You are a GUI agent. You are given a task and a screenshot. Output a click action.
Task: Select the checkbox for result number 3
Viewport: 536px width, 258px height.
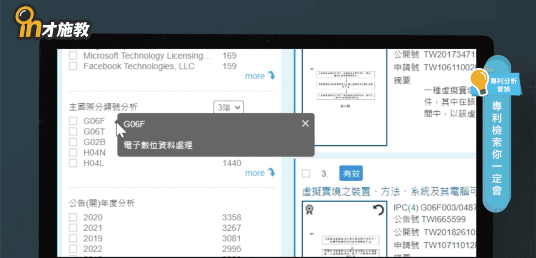point(306,174)
